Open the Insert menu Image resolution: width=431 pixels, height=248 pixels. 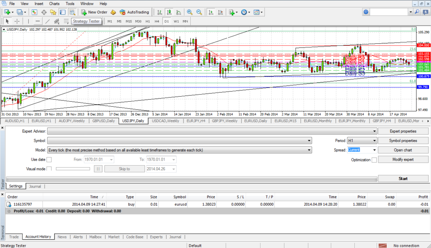coord(39,3)
